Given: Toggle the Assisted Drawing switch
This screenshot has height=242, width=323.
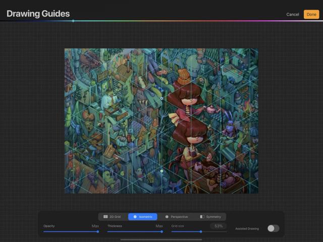Looking at the screenshot, I should point(274,228).
